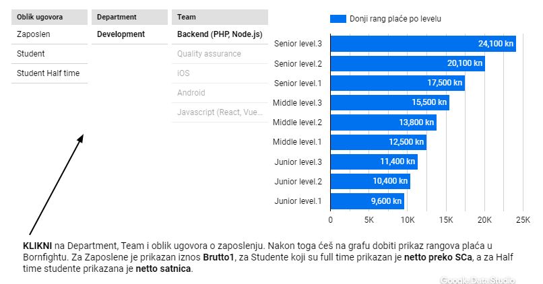Click the Senior level.1 bar
Screen dimensions: 543x284
(x=397, y=83)
